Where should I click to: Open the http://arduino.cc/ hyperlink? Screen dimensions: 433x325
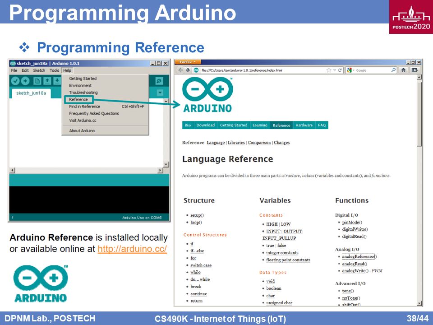tap(132, 249)
